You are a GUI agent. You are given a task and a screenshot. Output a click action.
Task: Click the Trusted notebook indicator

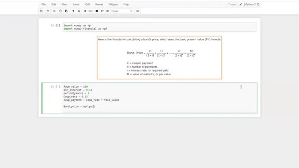[x=232, y=4]
